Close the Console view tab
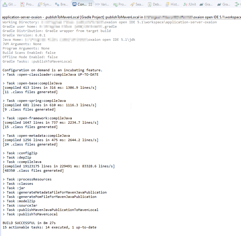 pyautogui.click(x=90, y=4)
